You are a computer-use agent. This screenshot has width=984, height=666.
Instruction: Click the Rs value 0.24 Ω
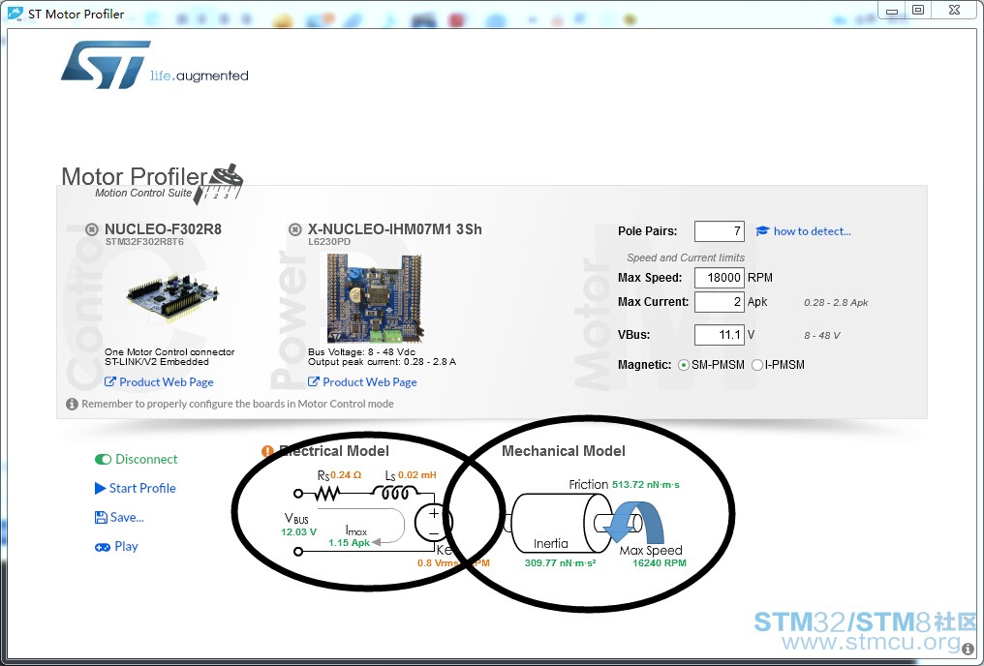(346, 474)
